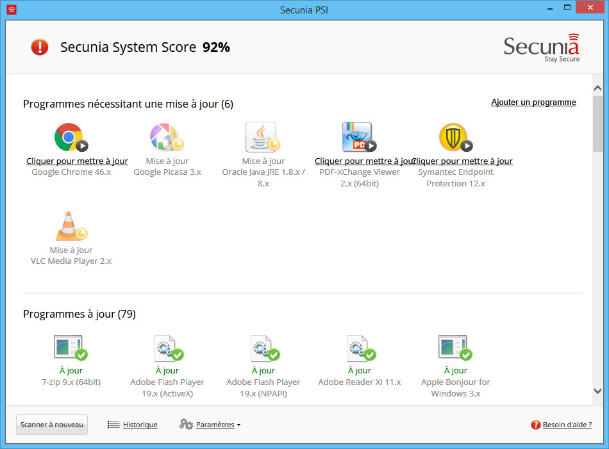
Task: Click the scrollbar down arrow
Action: pyautogui.click(x=597, y=391)
